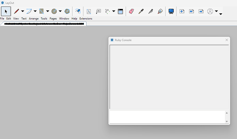
Task: Select the pink Eraser tool
Action: (x=131, y=11)
